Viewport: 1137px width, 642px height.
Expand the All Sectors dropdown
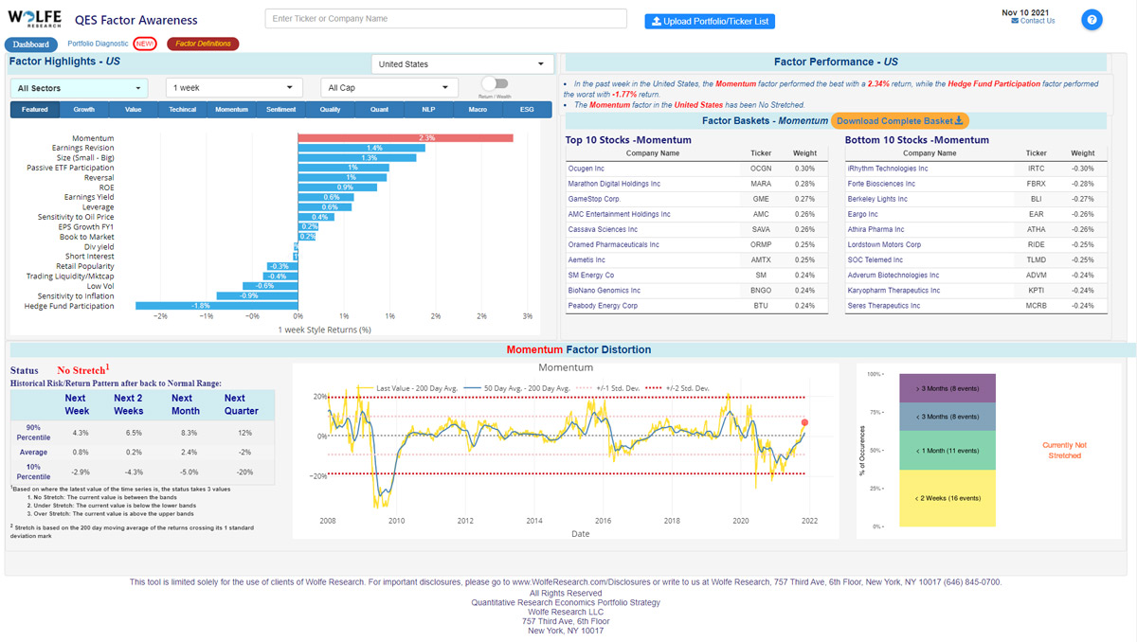tap(79, 88)
